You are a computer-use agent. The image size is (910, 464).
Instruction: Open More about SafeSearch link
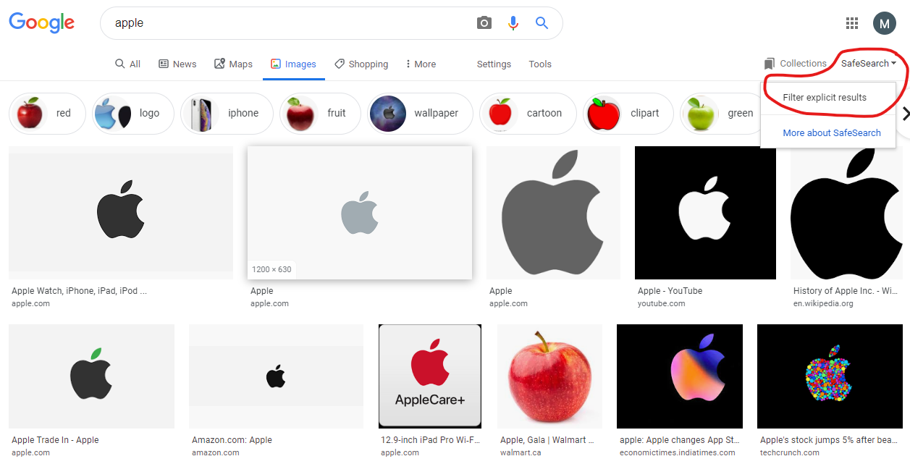[x=832, y=132]
